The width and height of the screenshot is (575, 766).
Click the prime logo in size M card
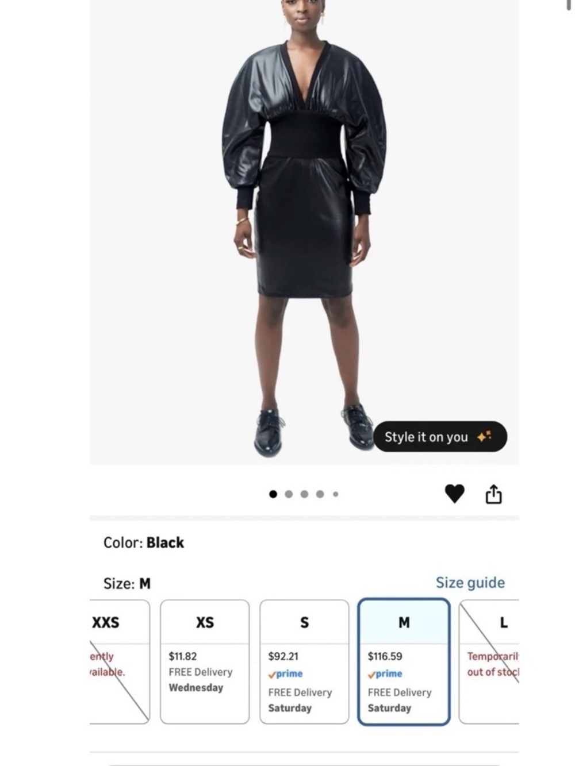[x=385, y=674]
